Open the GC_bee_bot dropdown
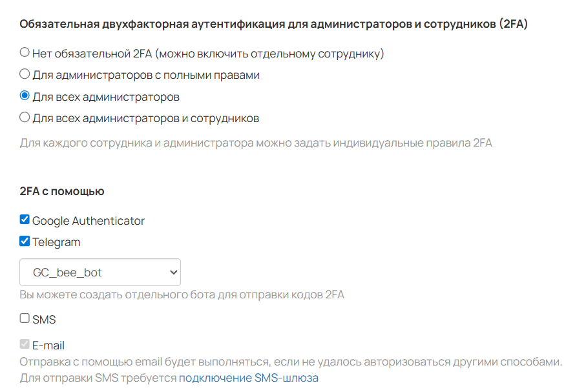 [99, 273]
